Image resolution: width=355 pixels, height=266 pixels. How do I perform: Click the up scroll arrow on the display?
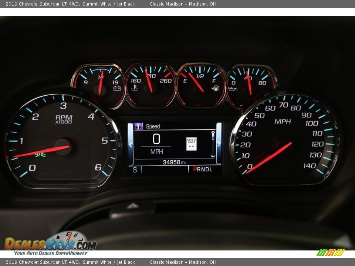213,132
